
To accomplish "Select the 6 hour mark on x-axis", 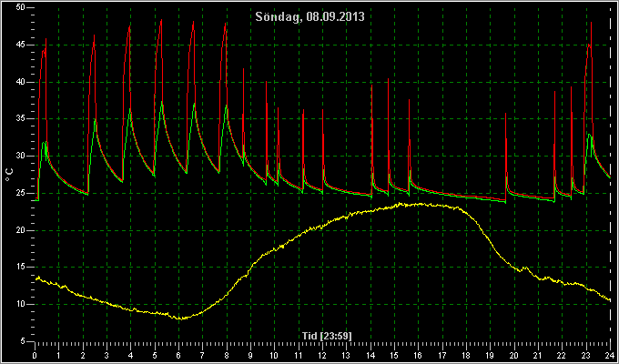I will [178, 355].
